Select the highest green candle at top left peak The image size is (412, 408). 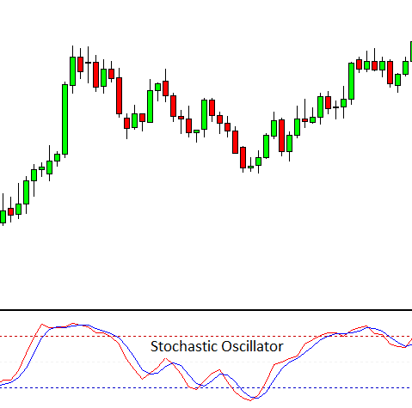(x=73, y=71)
